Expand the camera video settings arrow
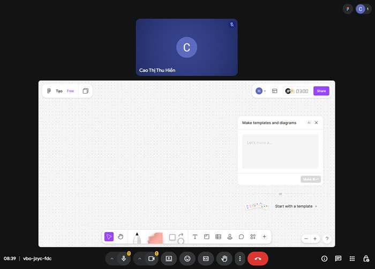This screenshot has width=375, height=269. tap(140, 258)
